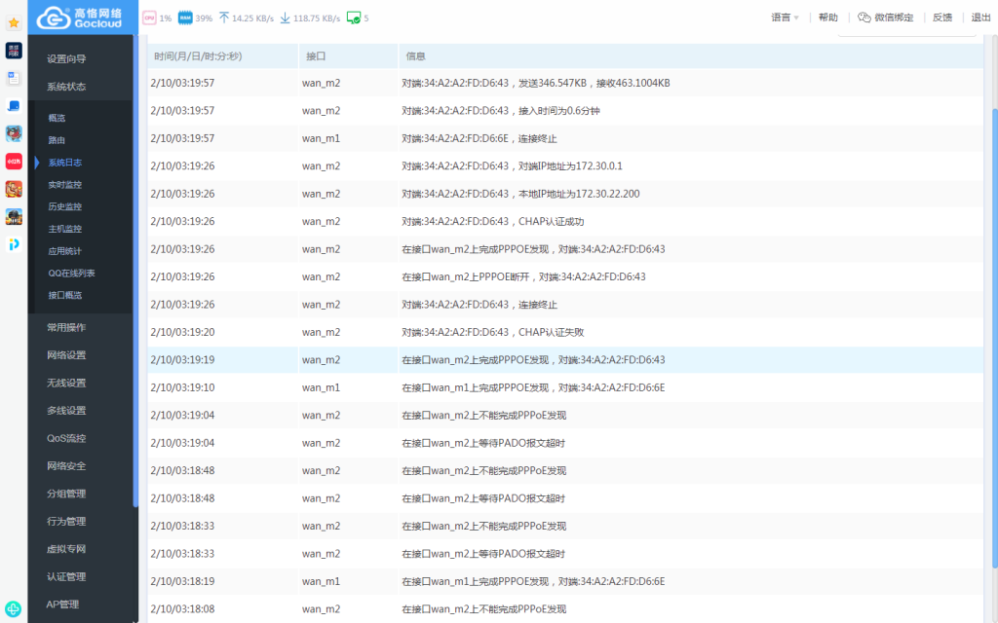Select 实时监控 in the sidebar
Image resolution: width=998 pixels, height=623 pixels.
pos(65,184)
